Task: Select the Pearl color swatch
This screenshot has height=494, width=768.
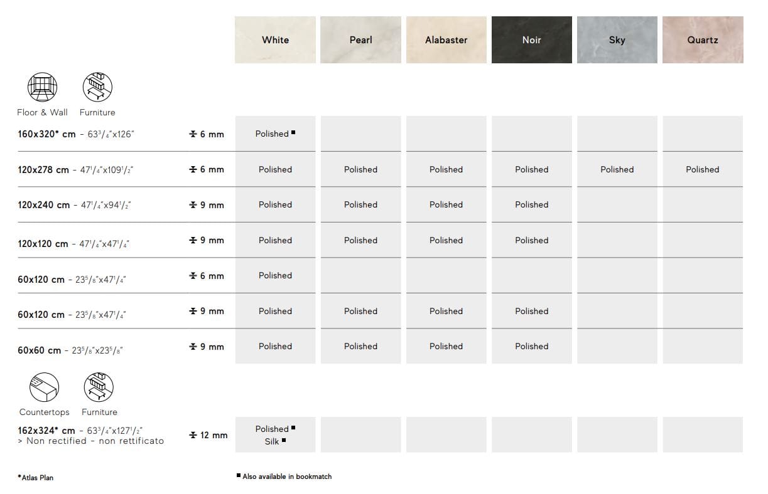Action: coord(360,40)
